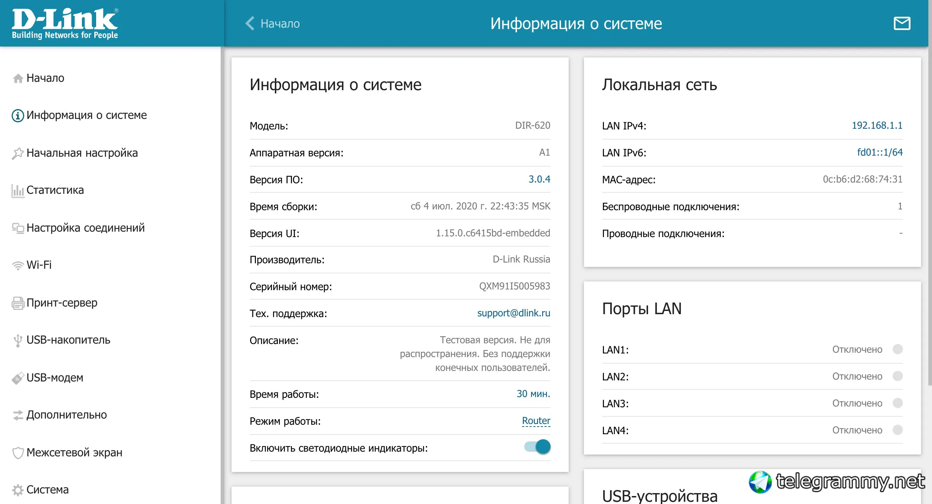Expand the Дополнительно sidebar section
932x504 pixels.
67,415
